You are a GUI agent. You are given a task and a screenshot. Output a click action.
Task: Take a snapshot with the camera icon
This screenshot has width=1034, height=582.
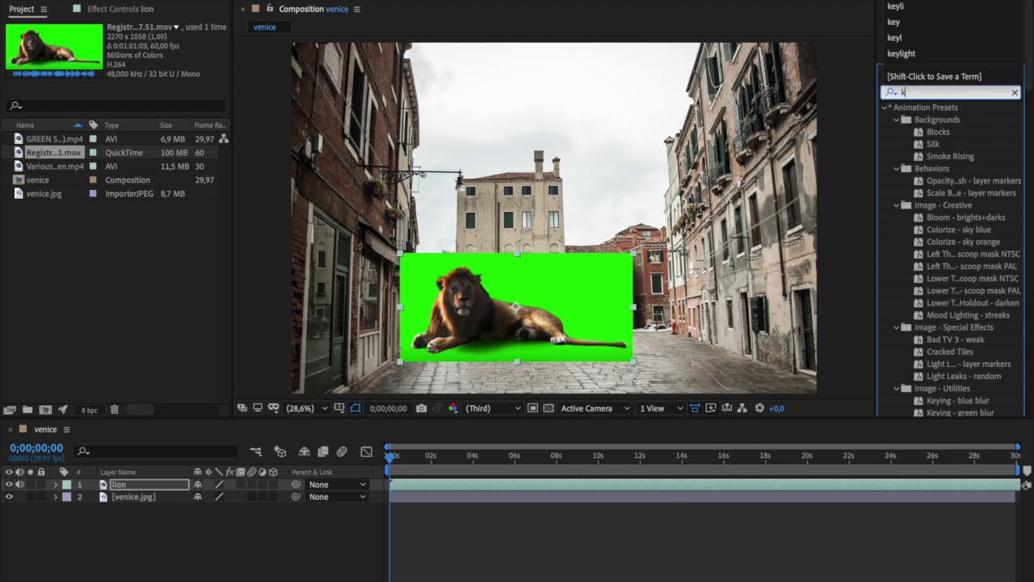point(421,408)
